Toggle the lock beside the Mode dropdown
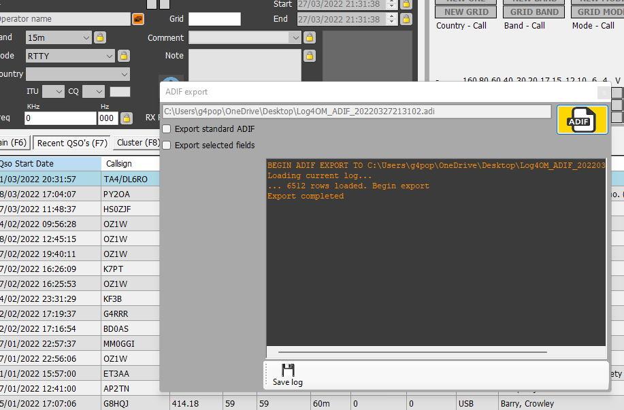This screenshot has height=410, width=624. coord(124,56)
